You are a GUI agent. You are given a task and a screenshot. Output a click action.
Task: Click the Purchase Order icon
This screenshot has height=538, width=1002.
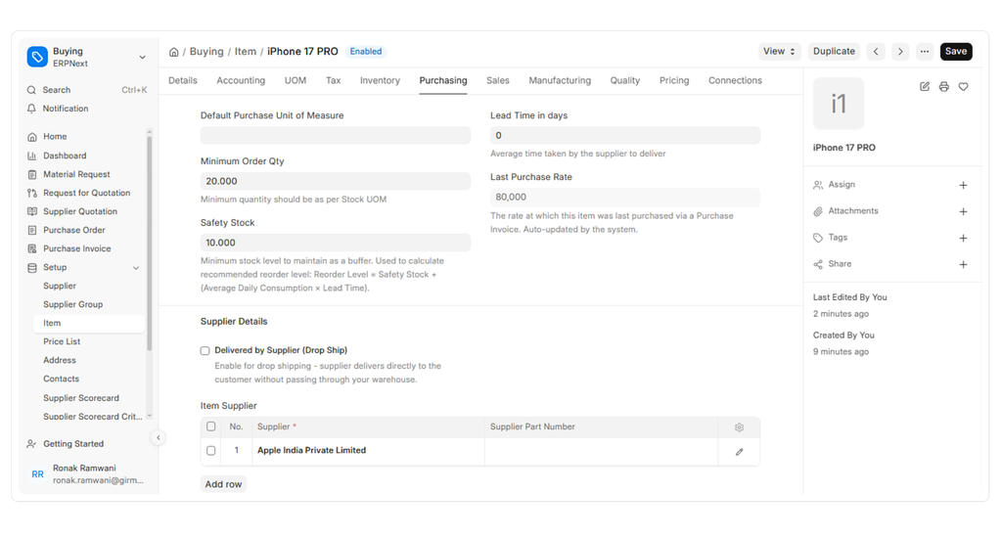pos(32,230)
